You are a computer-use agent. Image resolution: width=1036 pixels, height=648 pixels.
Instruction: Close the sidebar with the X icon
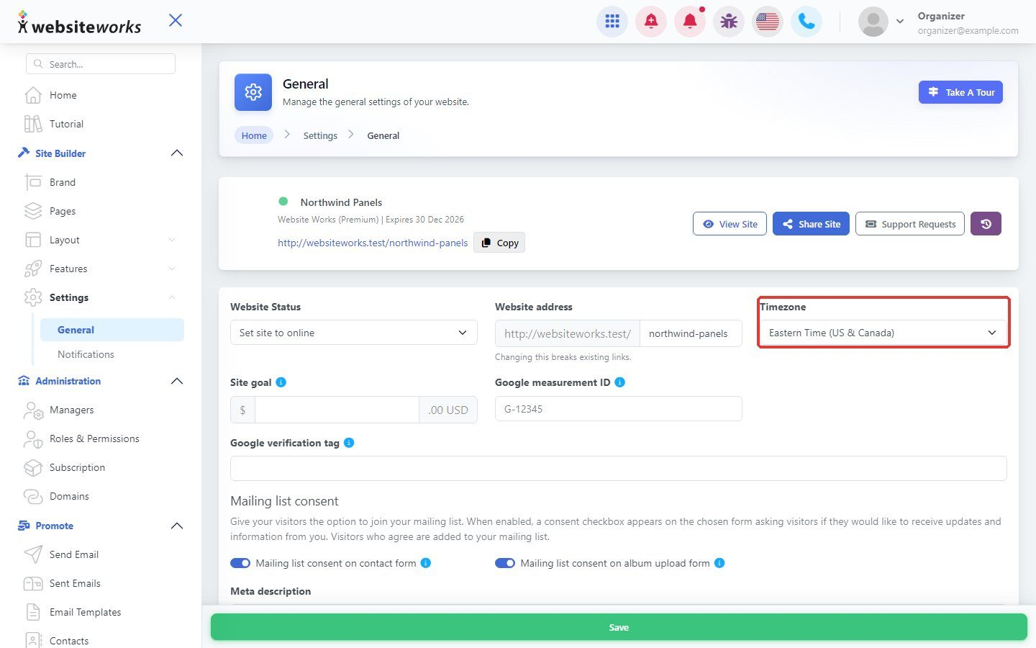pos(176,20)
